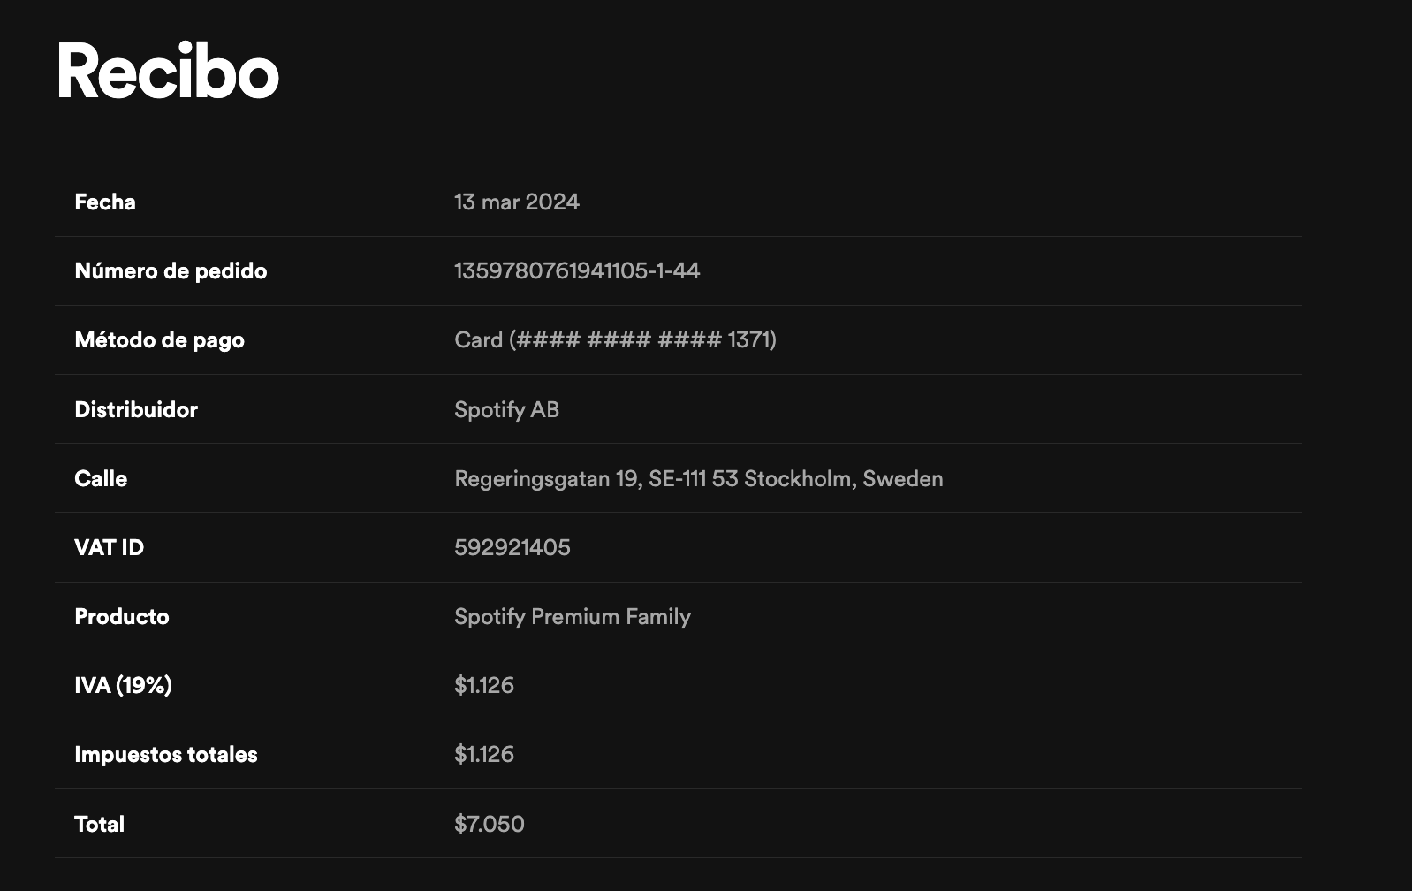Click the Impuestos totales label
The height and width of the screenshot is (891, 1412).
[165, 754]
